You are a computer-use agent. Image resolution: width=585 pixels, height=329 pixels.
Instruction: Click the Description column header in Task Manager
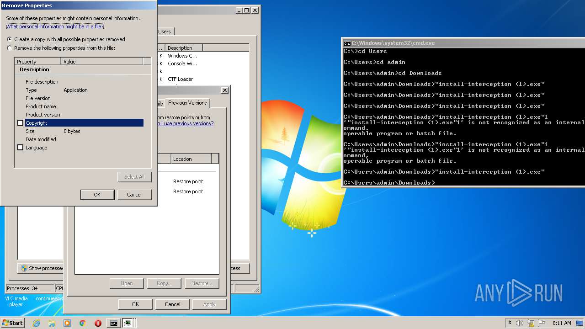pyautogui.click(x=184, y=48)
